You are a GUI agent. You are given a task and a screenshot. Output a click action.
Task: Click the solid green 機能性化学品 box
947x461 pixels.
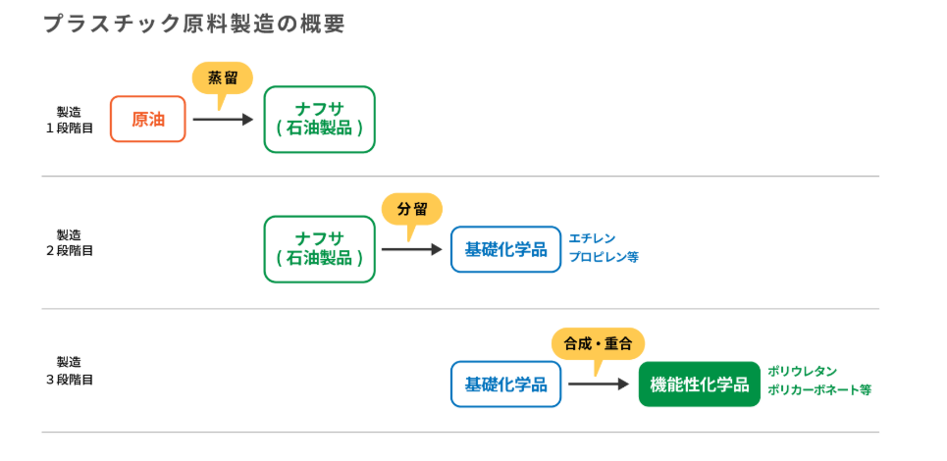[699, 384]
